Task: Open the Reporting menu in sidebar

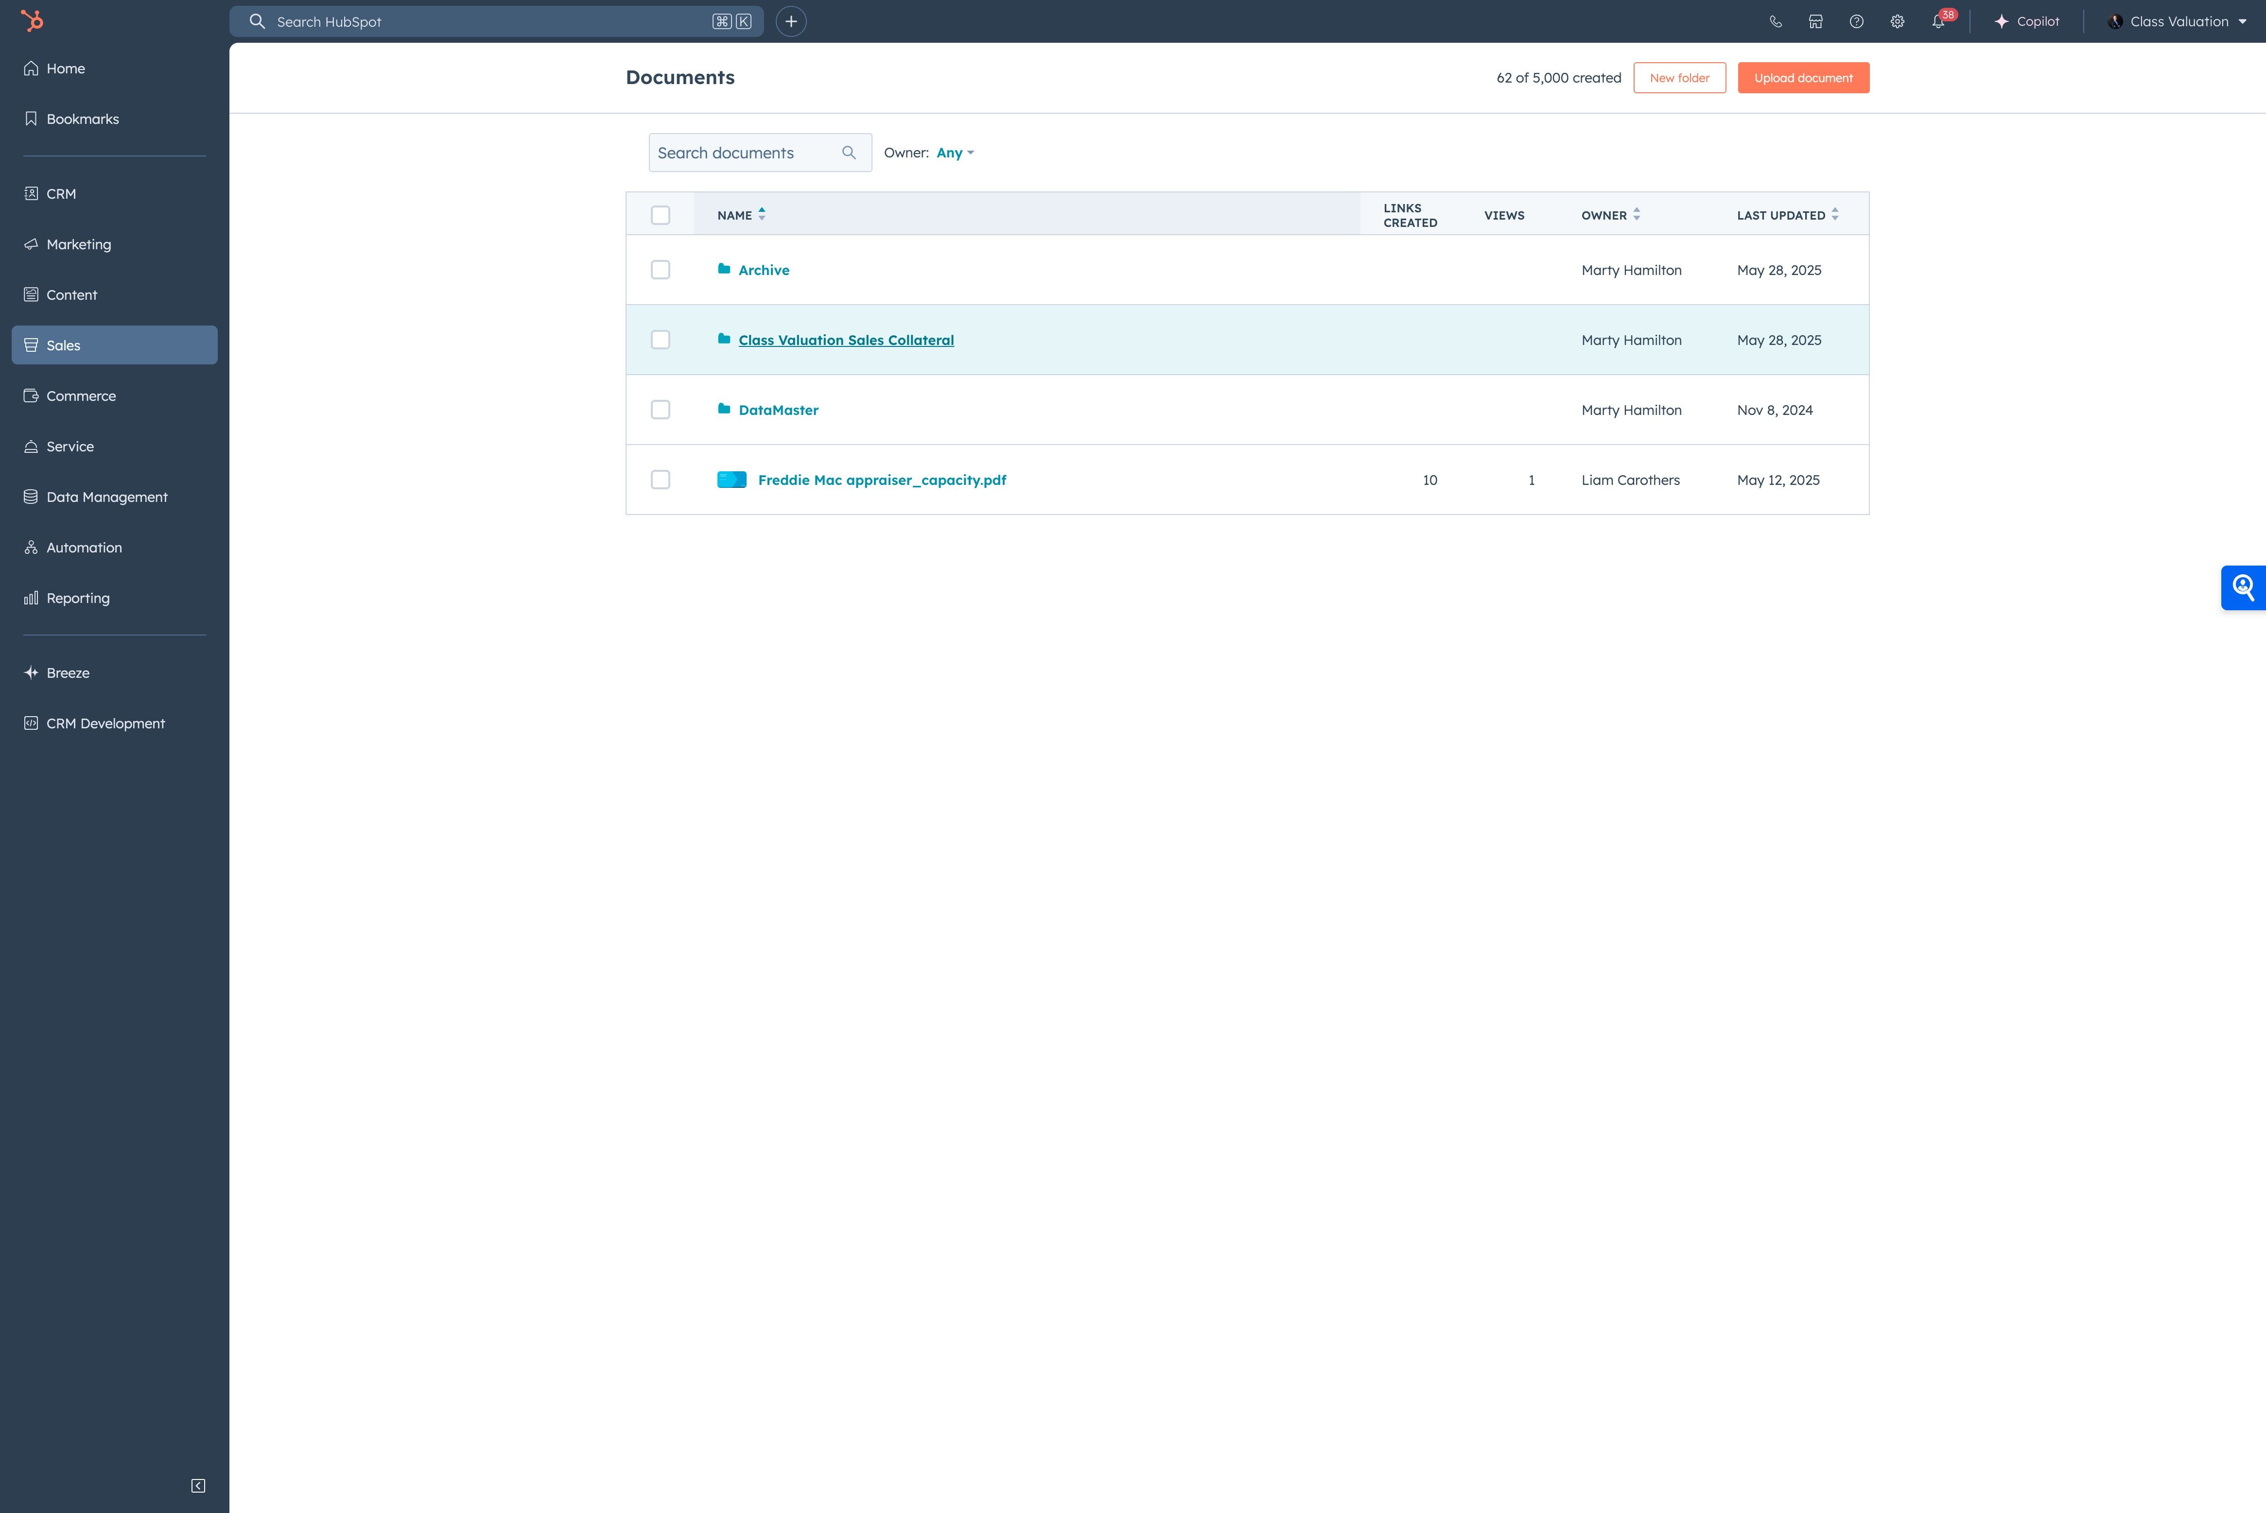Action: click(78, 598)
